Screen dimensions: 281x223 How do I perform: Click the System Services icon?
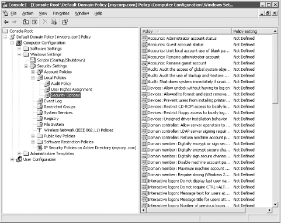click(x=40, y=113)
